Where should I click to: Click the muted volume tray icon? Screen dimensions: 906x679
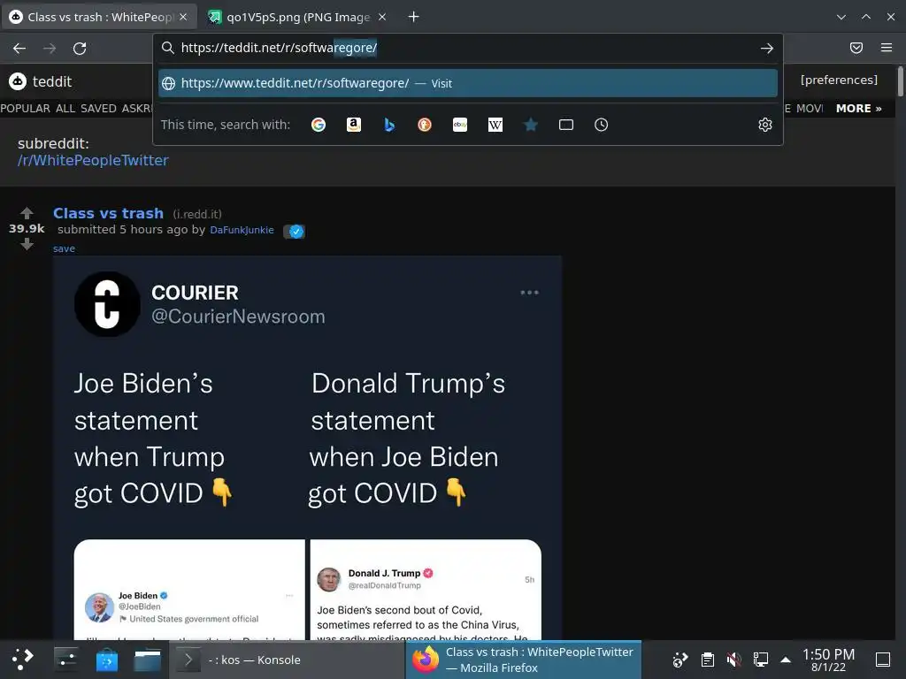pyautogui.click(x=733, y=660)
